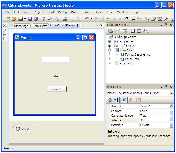Click the Cut scissors icon

(44, 19)
